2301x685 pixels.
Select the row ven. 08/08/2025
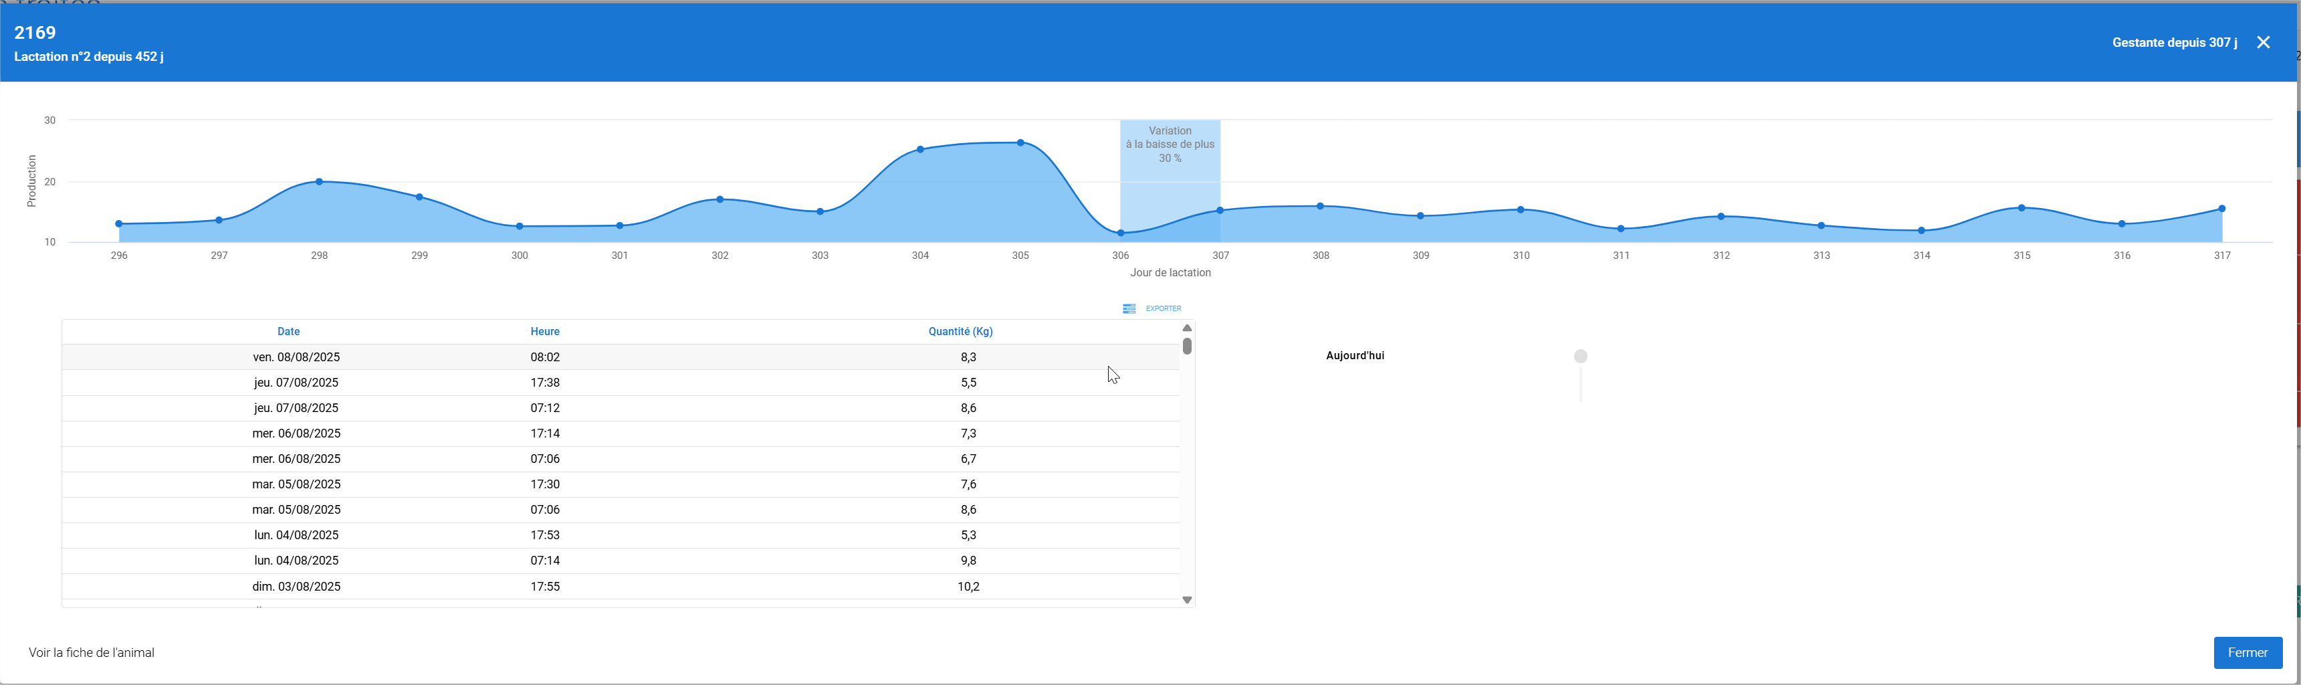point(621,357)
